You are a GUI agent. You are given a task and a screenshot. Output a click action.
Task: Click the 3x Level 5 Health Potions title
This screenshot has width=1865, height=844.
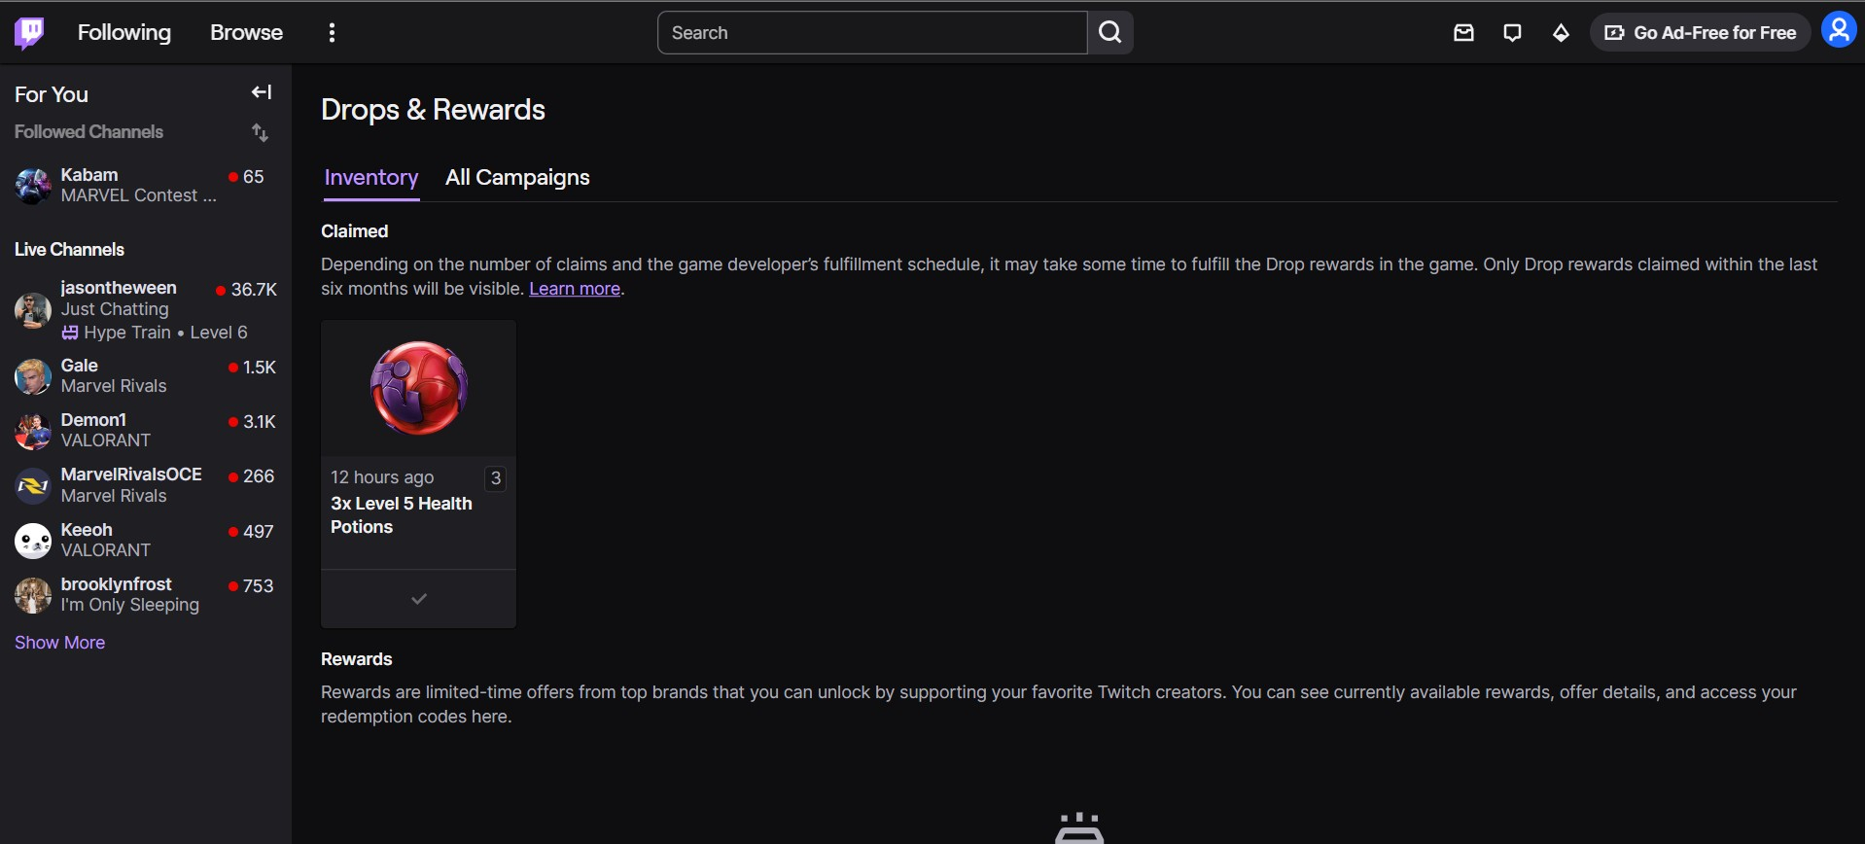pos(402,515)
